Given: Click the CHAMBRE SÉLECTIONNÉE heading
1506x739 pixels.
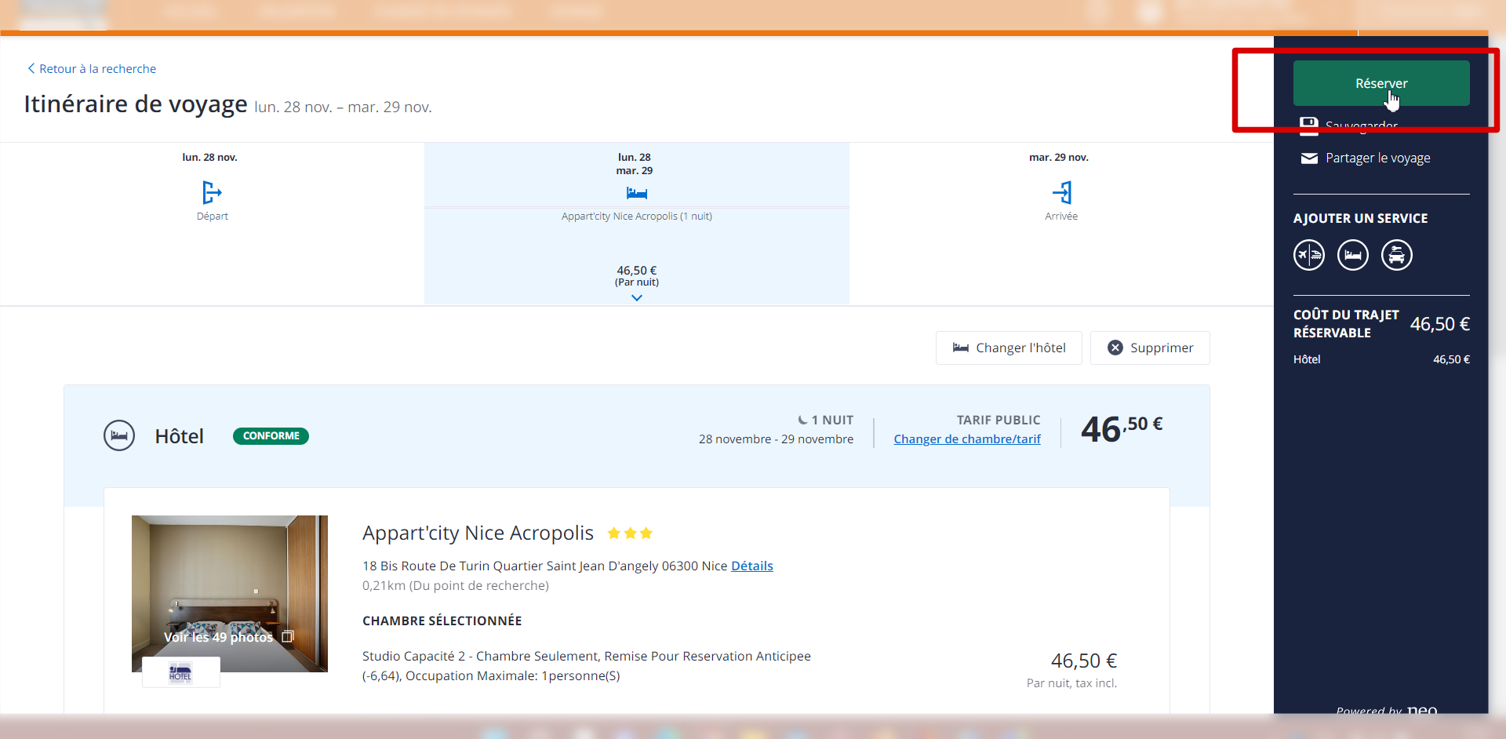Looking at the screenshot, I should pos(442,621).
